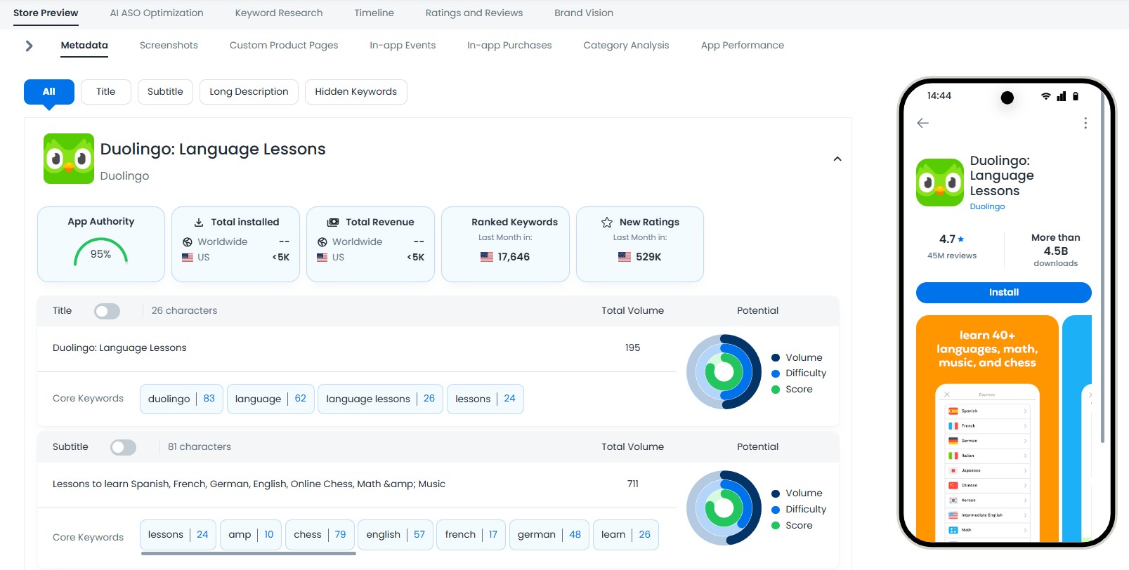Click the App Authority 95% gauge
Viewport: 1129px width, 570px height.
point(101,253)
